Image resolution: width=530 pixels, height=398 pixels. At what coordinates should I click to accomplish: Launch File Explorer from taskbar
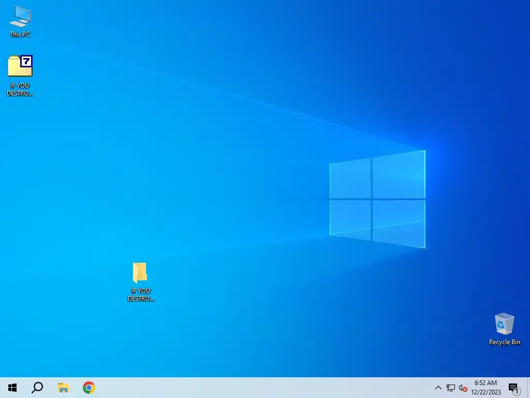pyautogui.click(x=63, y=388)
